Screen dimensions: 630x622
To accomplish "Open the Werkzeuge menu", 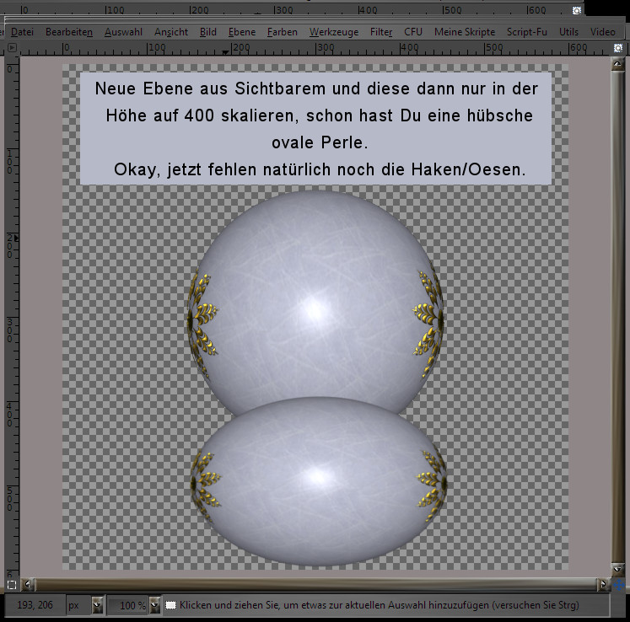I will pyautogui.click(x=333, y=32).
